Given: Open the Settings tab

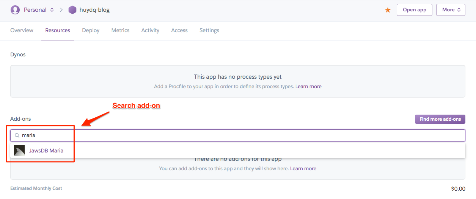Looking at the screenshot, I should (209, 30).
